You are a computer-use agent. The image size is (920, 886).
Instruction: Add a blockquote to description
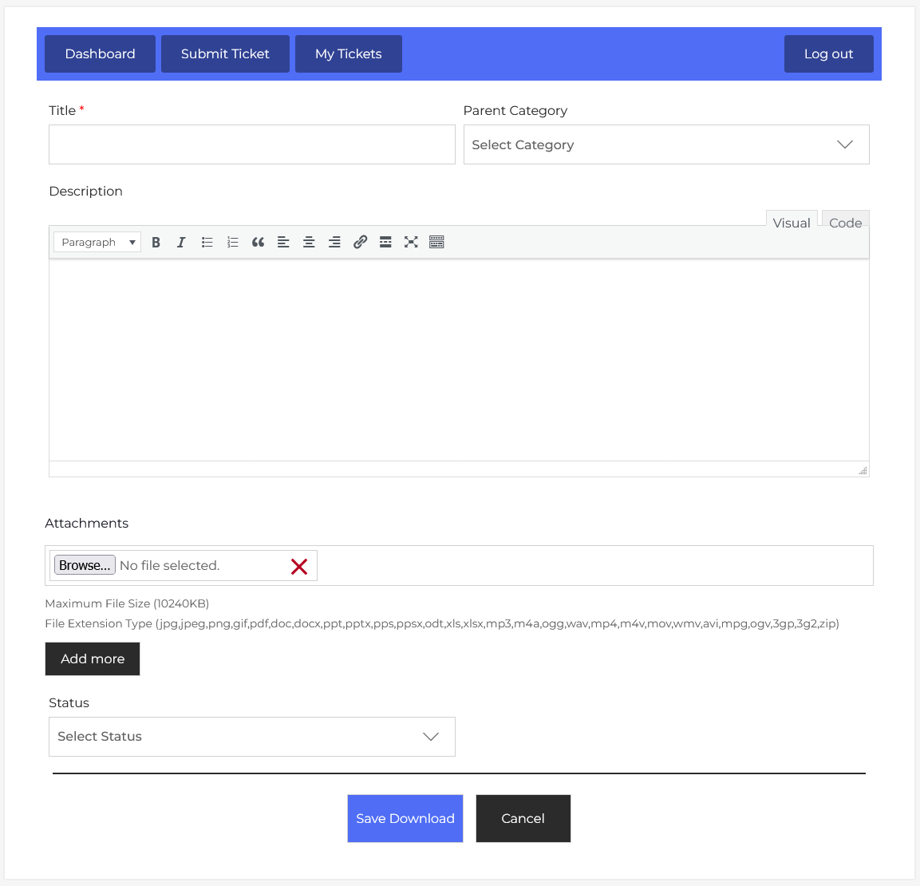(258, 243)
